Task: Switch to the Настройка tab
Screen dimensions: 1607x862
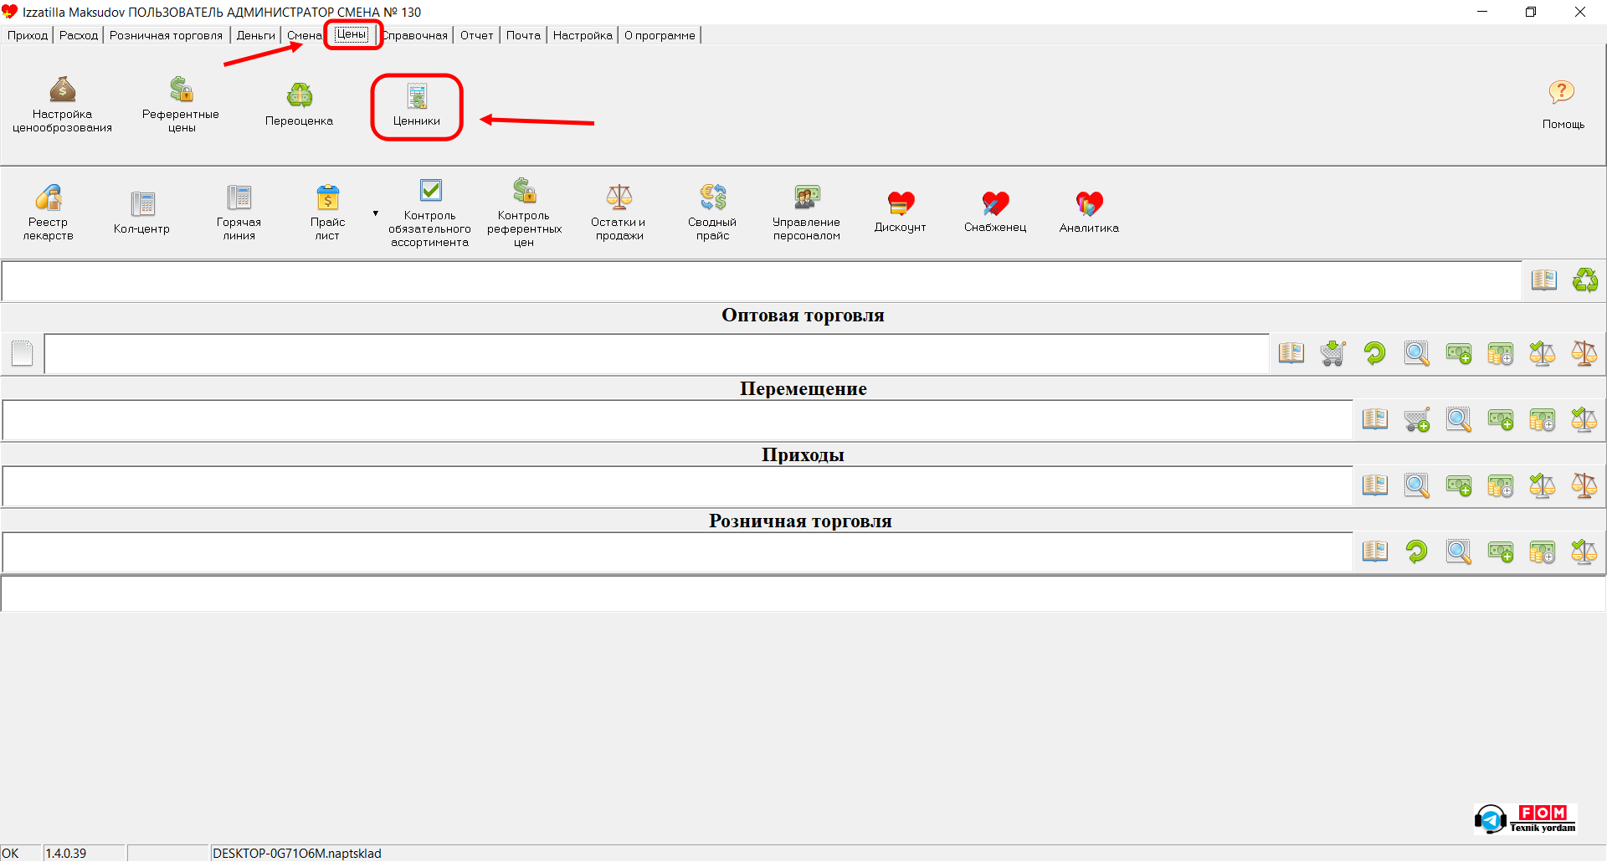Action: click(583, 35)
